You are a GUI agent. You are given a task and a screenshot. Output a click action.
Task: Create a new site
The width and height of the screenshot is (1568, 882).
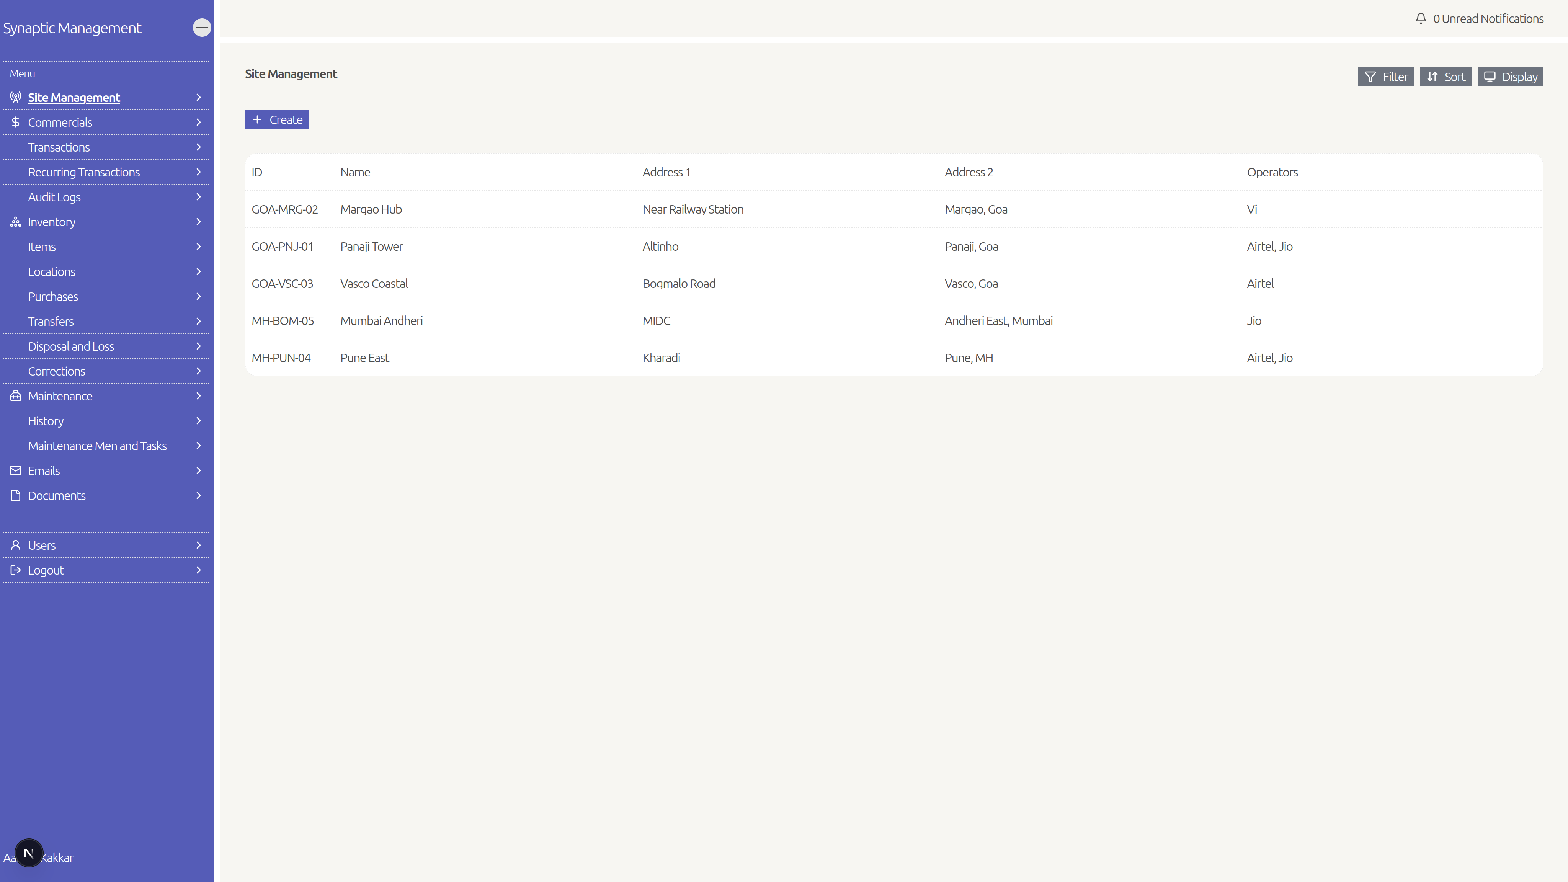pos(277,120)
